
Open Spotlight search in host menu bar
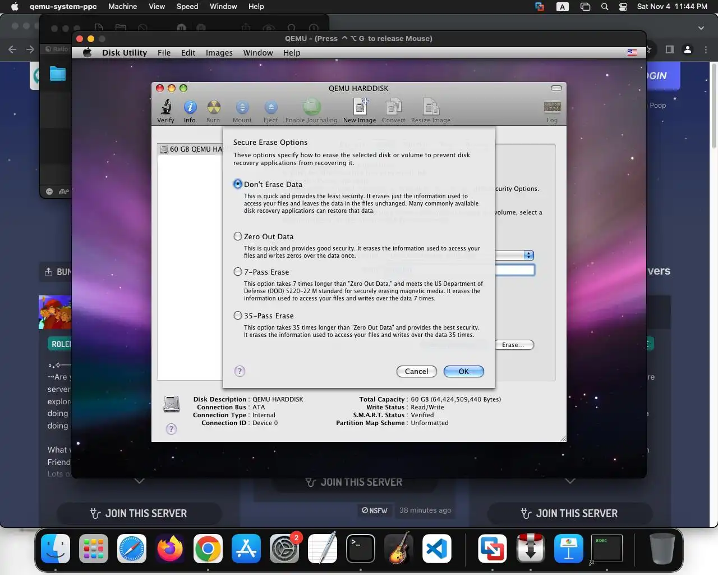[x=605, y=7]
